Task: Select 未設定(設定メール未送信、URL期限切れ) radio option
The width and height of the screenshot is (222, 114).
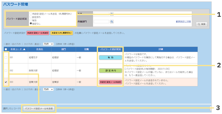Action: (31, 13)
